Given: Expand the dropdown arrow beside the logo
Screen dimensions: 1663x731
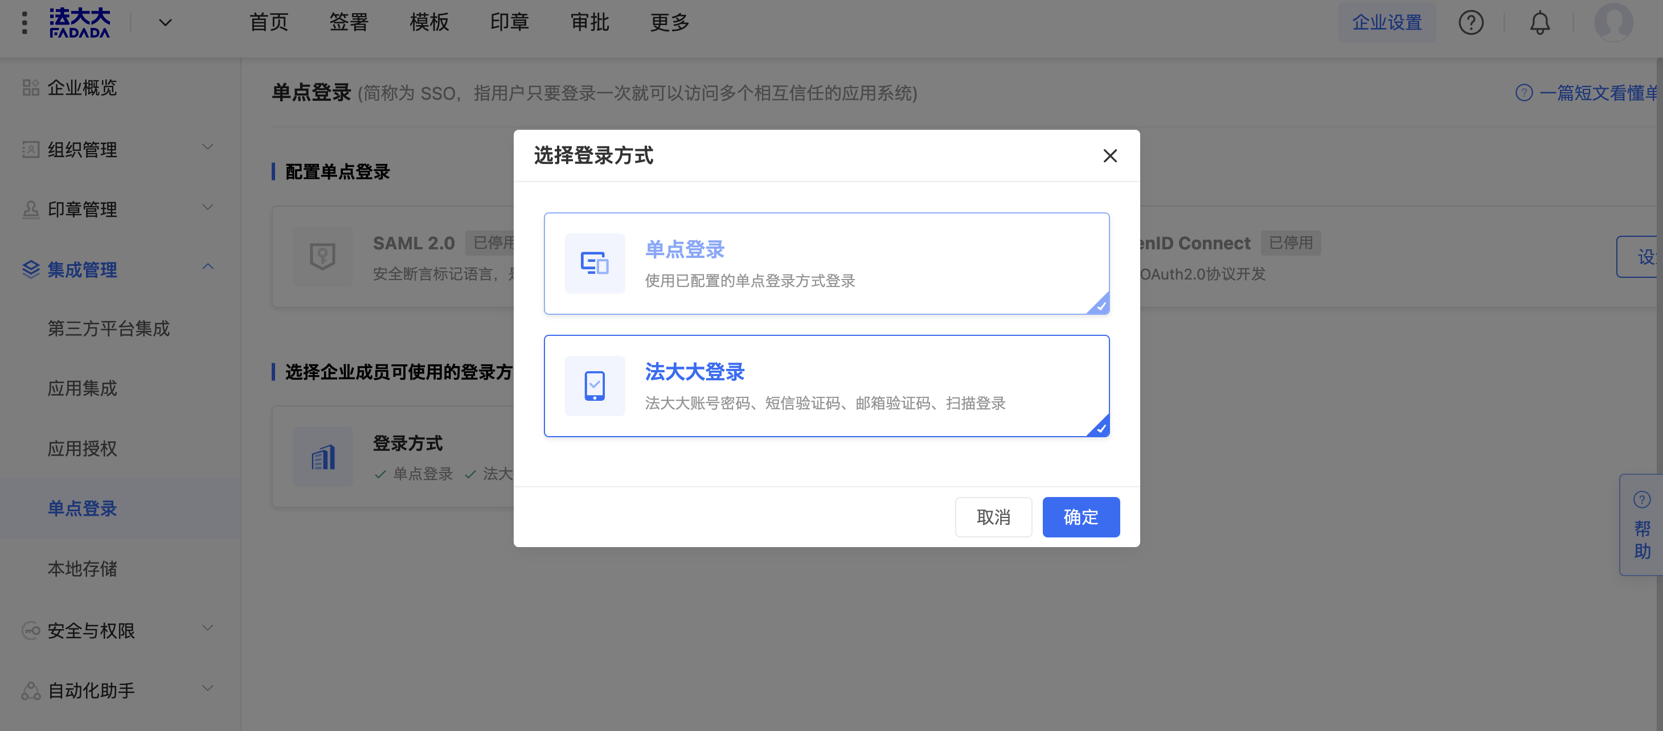Looking at the screenshot, I should [x=165, y=23].
